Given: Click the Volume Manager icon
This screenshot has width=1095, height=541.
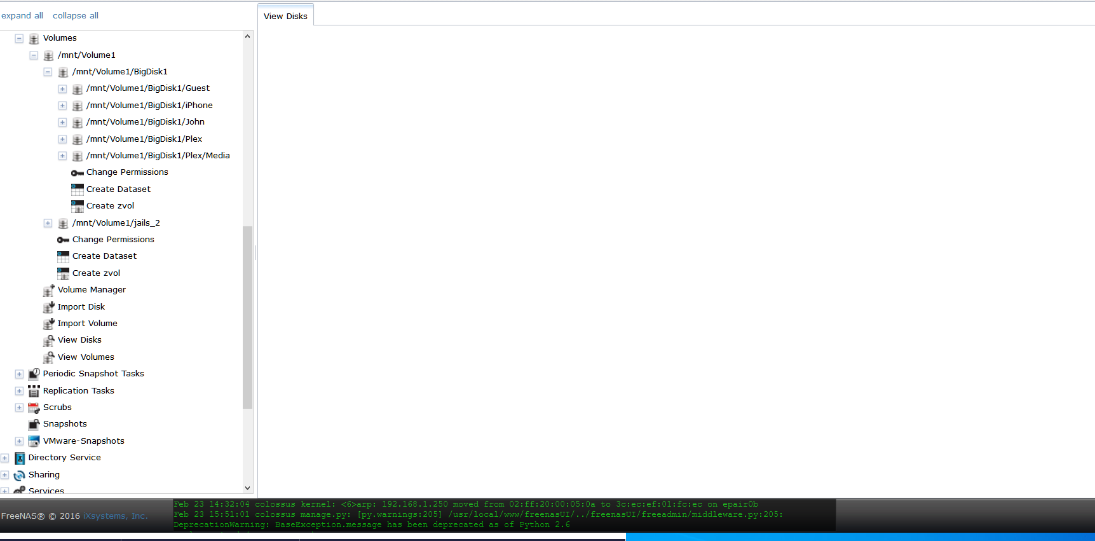Looking at the screenshot, I should [x=48, y=290].
